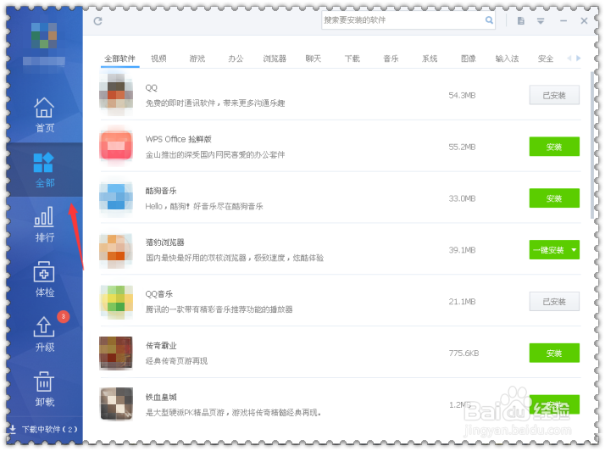Image resolution: width=605 pixels, height=451 pixels.
Task: Click the 猎豹浏览器 app icon
Action: (116, 250)
